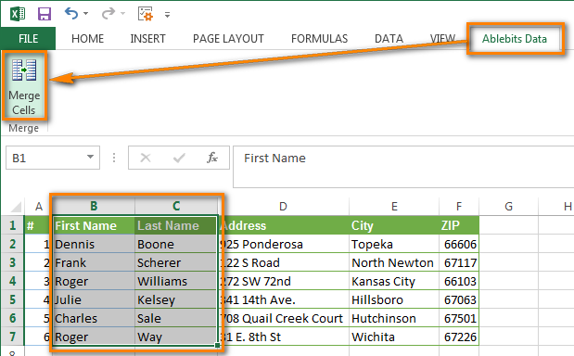Click the Last Name header cell

tap(176, 225)
